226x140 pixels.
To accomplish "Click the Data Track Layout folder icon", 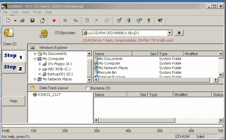I will click(32, 88).
